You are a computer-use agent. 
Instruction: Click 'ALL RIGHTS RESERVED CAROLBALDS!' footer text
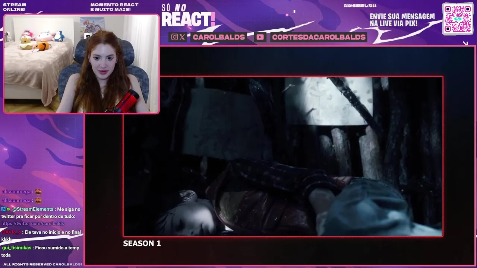point(42,264)
